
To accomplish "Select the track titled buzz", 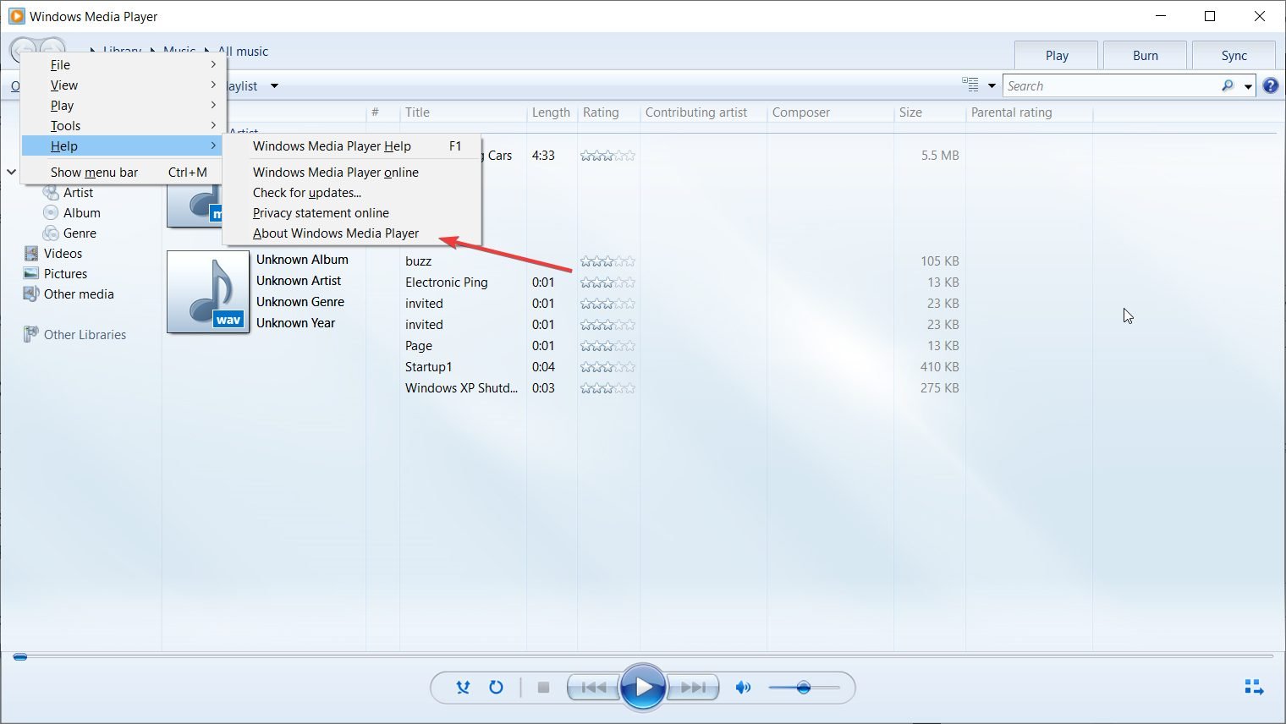I will (x=418, y=261).
